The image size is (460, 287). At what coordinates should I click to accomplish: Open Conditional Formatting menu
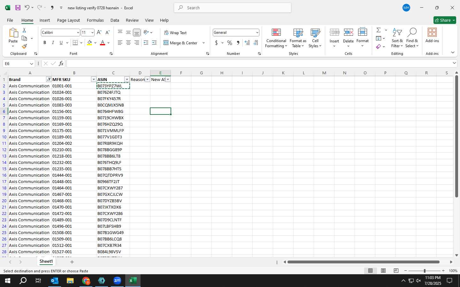276,38
